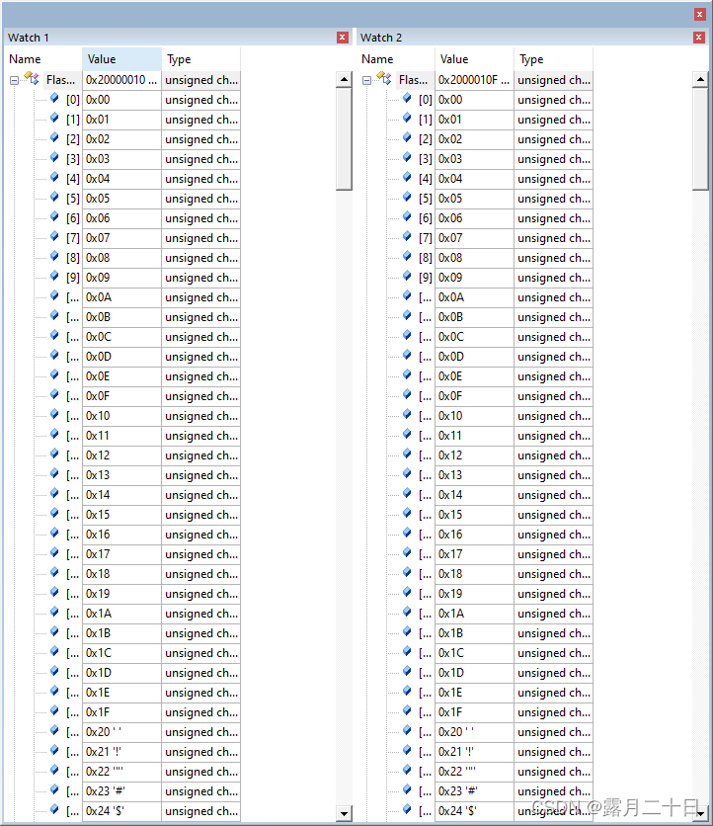Image resolution: width=713 pixels, height=826 pixels.
Task: Close the outer window with top red X
Action: click(699, 14)
